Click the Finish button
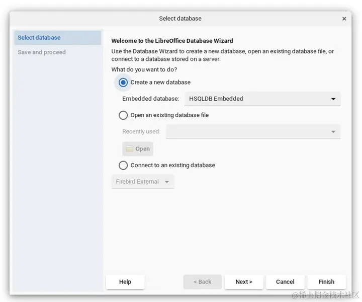The image size is (362, 302). [326, 282]
